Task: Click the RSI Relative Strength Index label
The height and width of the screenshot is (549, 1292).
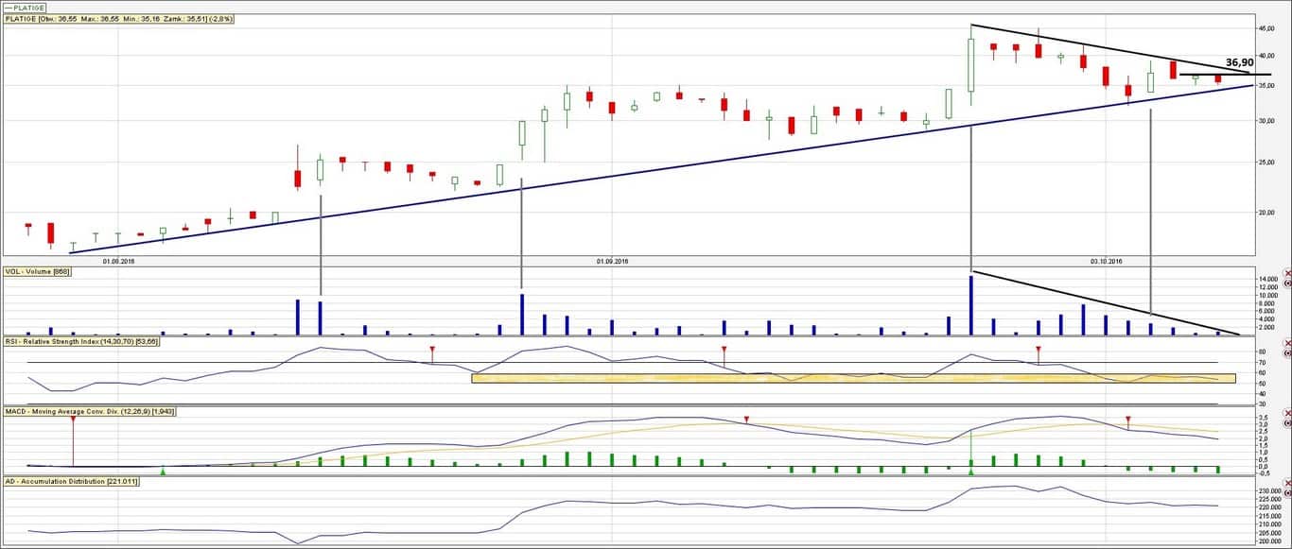Action: coord(81,342)
